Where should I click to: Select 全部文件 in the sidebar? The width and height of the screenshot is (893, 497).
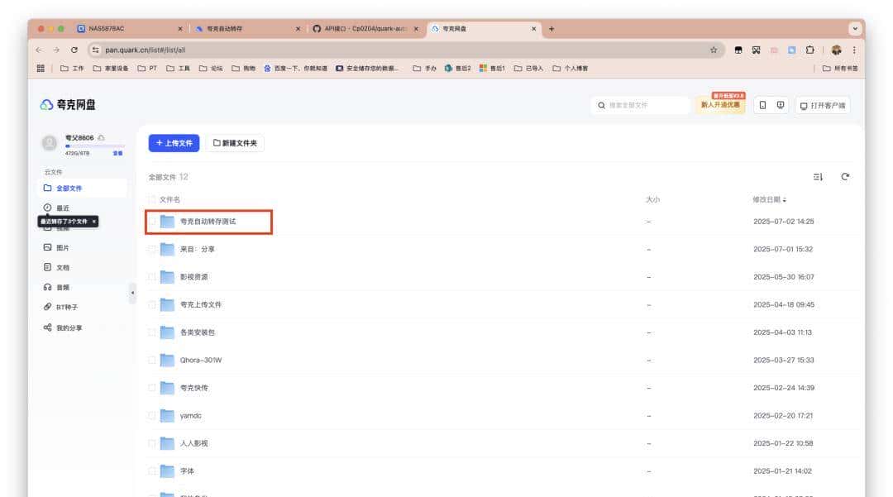pos(68,189)
